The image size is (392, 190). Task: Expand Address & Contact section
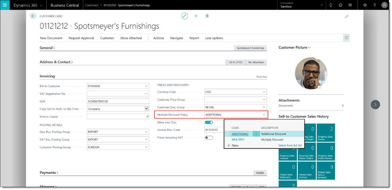(x=56, y=62)
